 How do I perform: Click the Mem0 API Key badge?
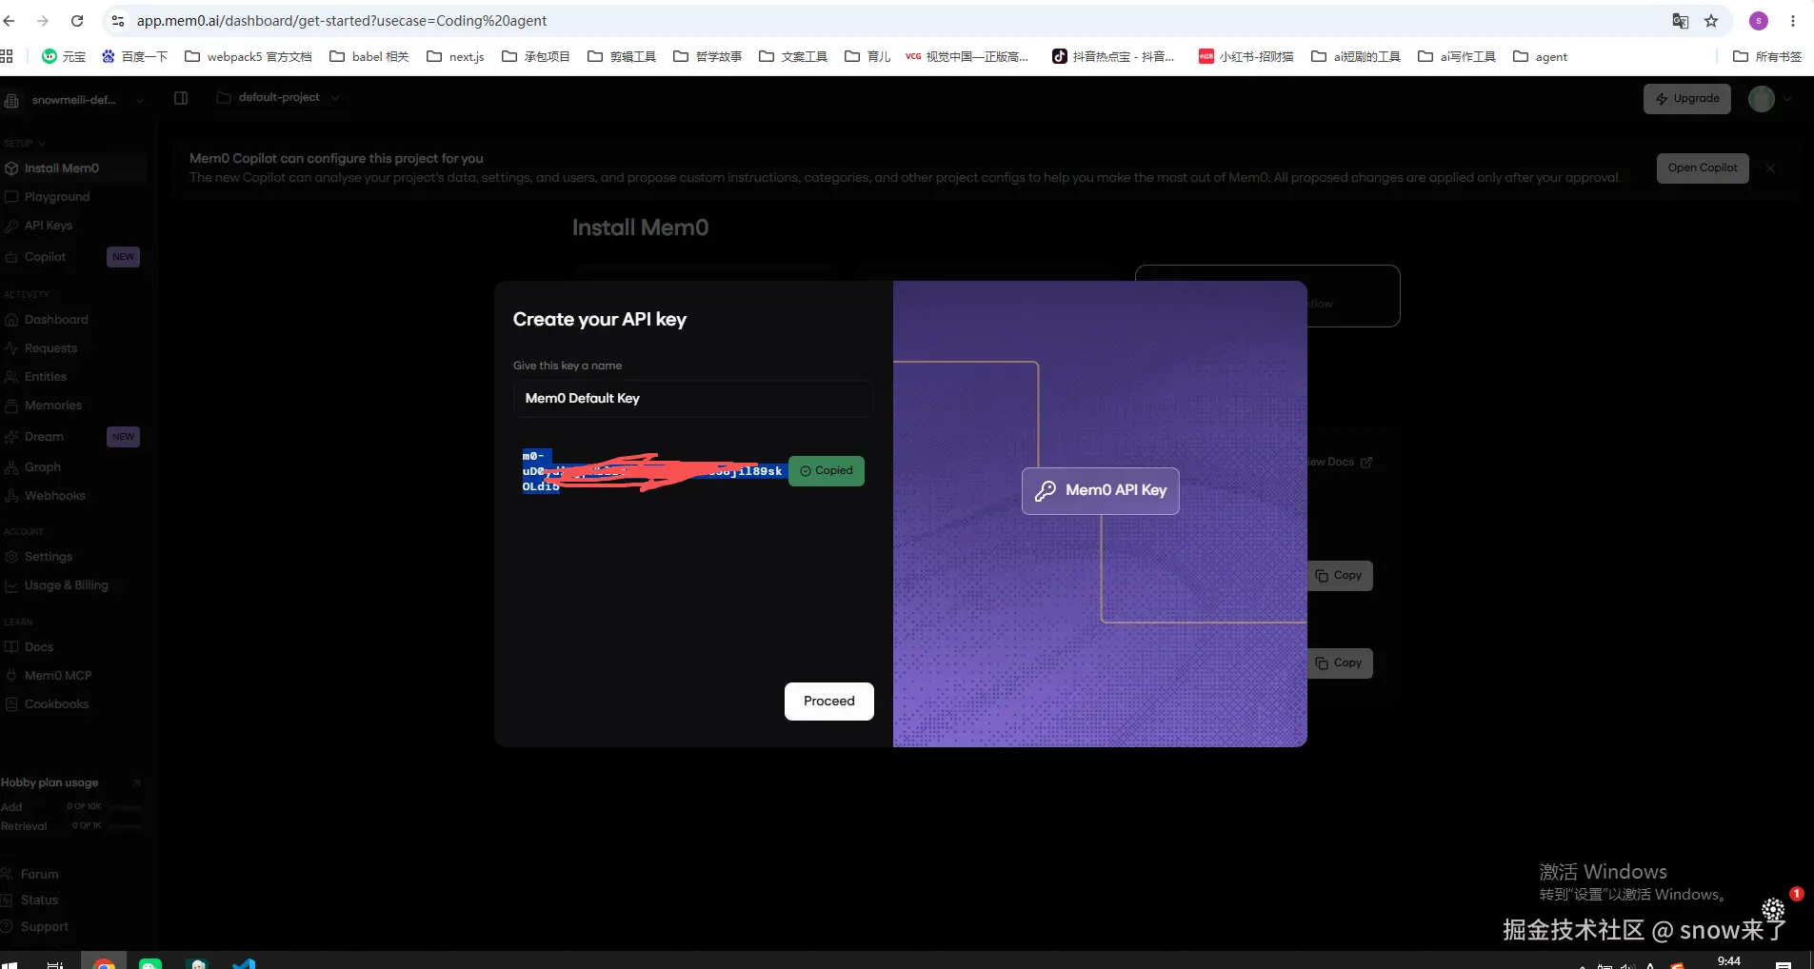[x=1100, y=490]
